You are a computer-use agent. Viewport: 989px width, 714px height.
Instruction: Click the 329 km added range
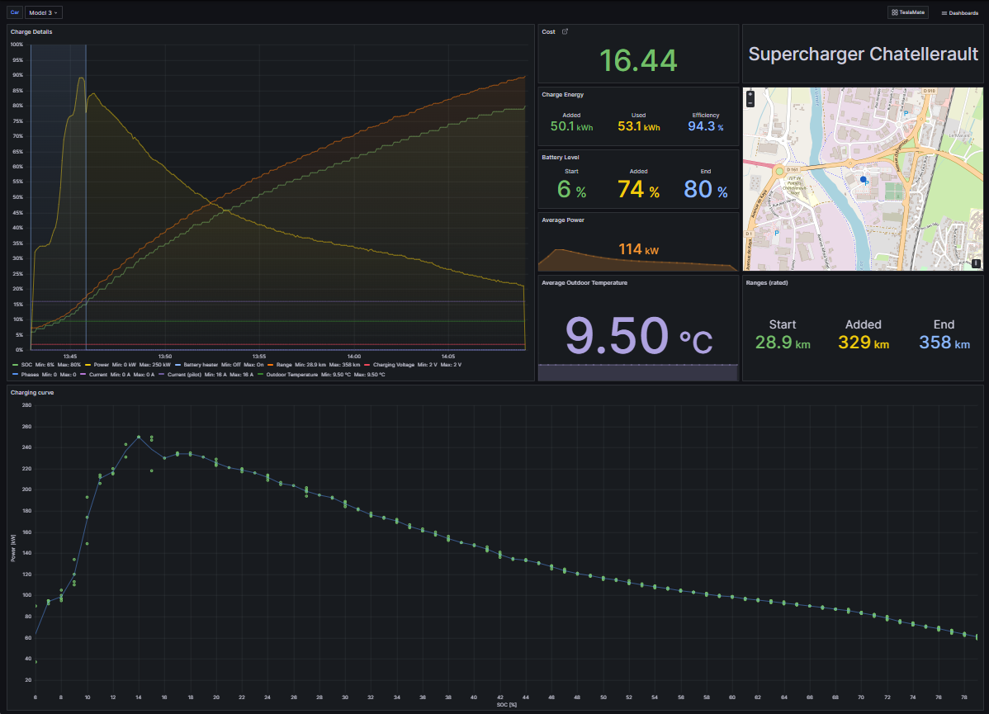[864, 343]
